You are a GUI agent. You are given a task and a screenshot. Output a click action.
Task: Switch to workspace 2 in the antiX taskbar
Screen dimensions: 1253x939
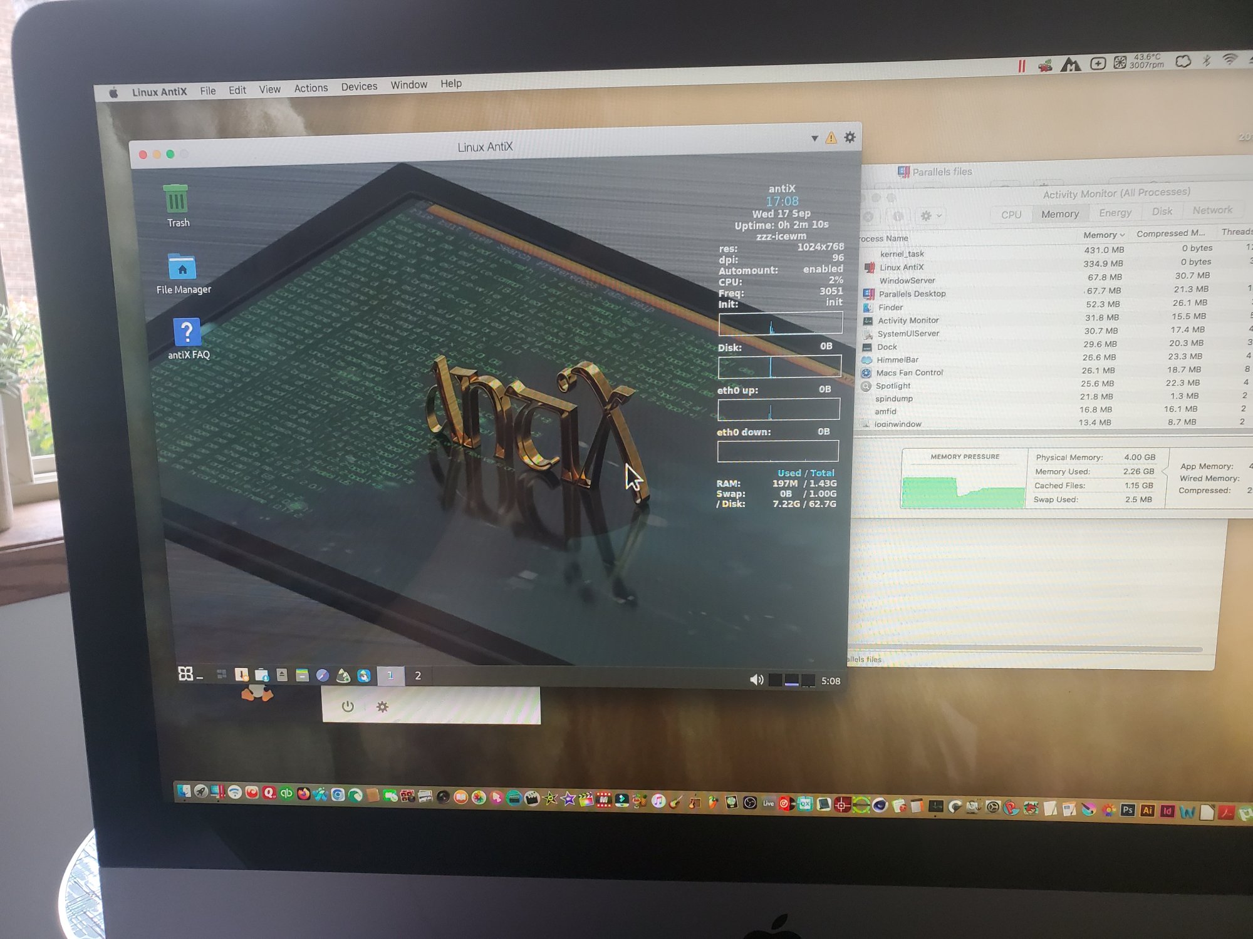coord(418,675)
